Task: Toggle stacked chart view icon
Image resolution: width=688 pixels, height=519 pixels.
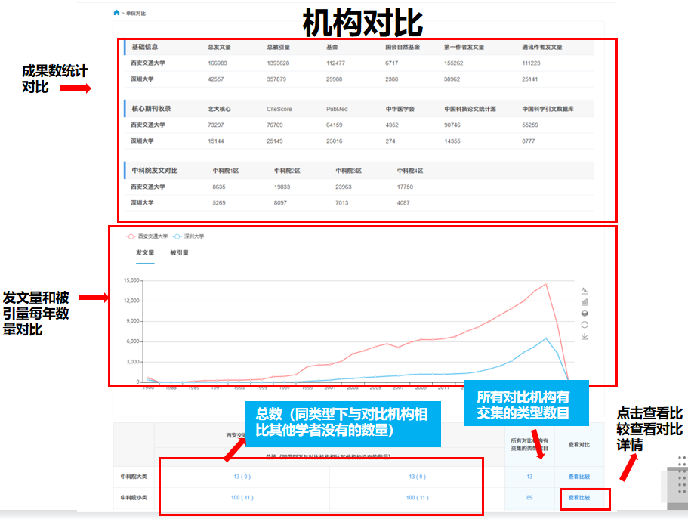Action: pos(585,314)
